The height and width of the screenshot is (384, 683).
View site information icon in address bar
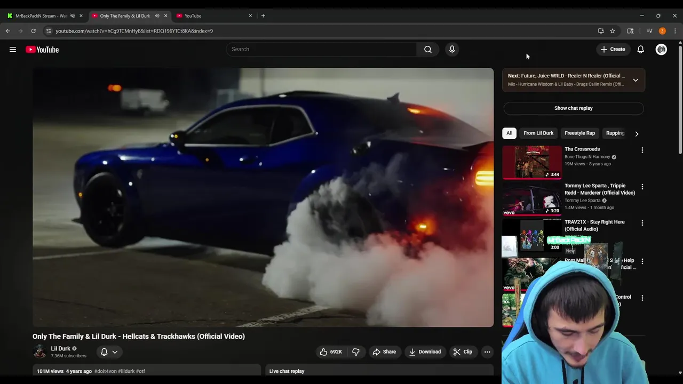(x=49, y=31)
